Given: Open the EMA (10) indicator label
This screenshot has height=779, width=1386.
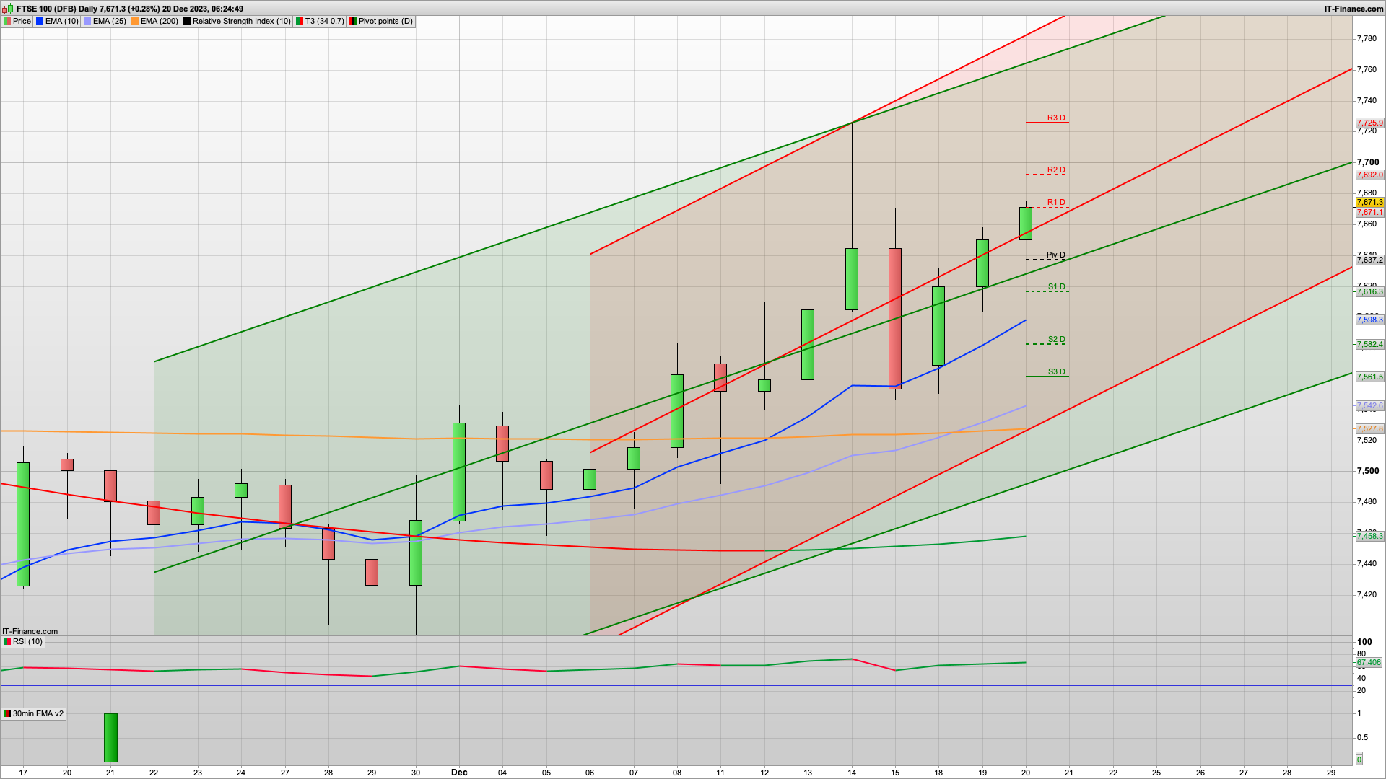Looking at the screenshot, I should [x=57, y=21].
